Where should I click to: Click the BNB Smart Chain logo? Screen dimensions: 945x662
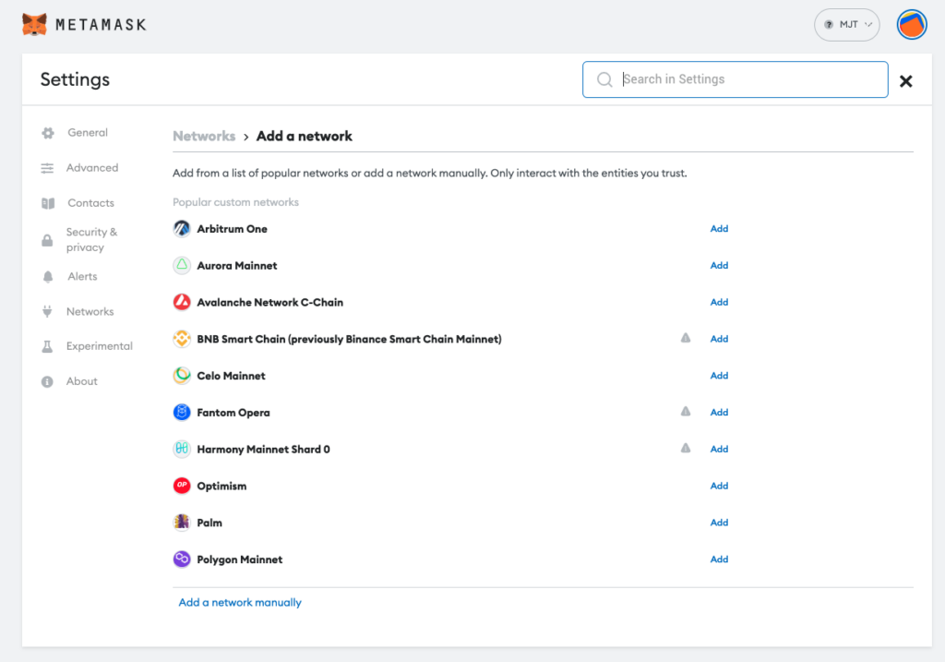(x=182, y=339)
